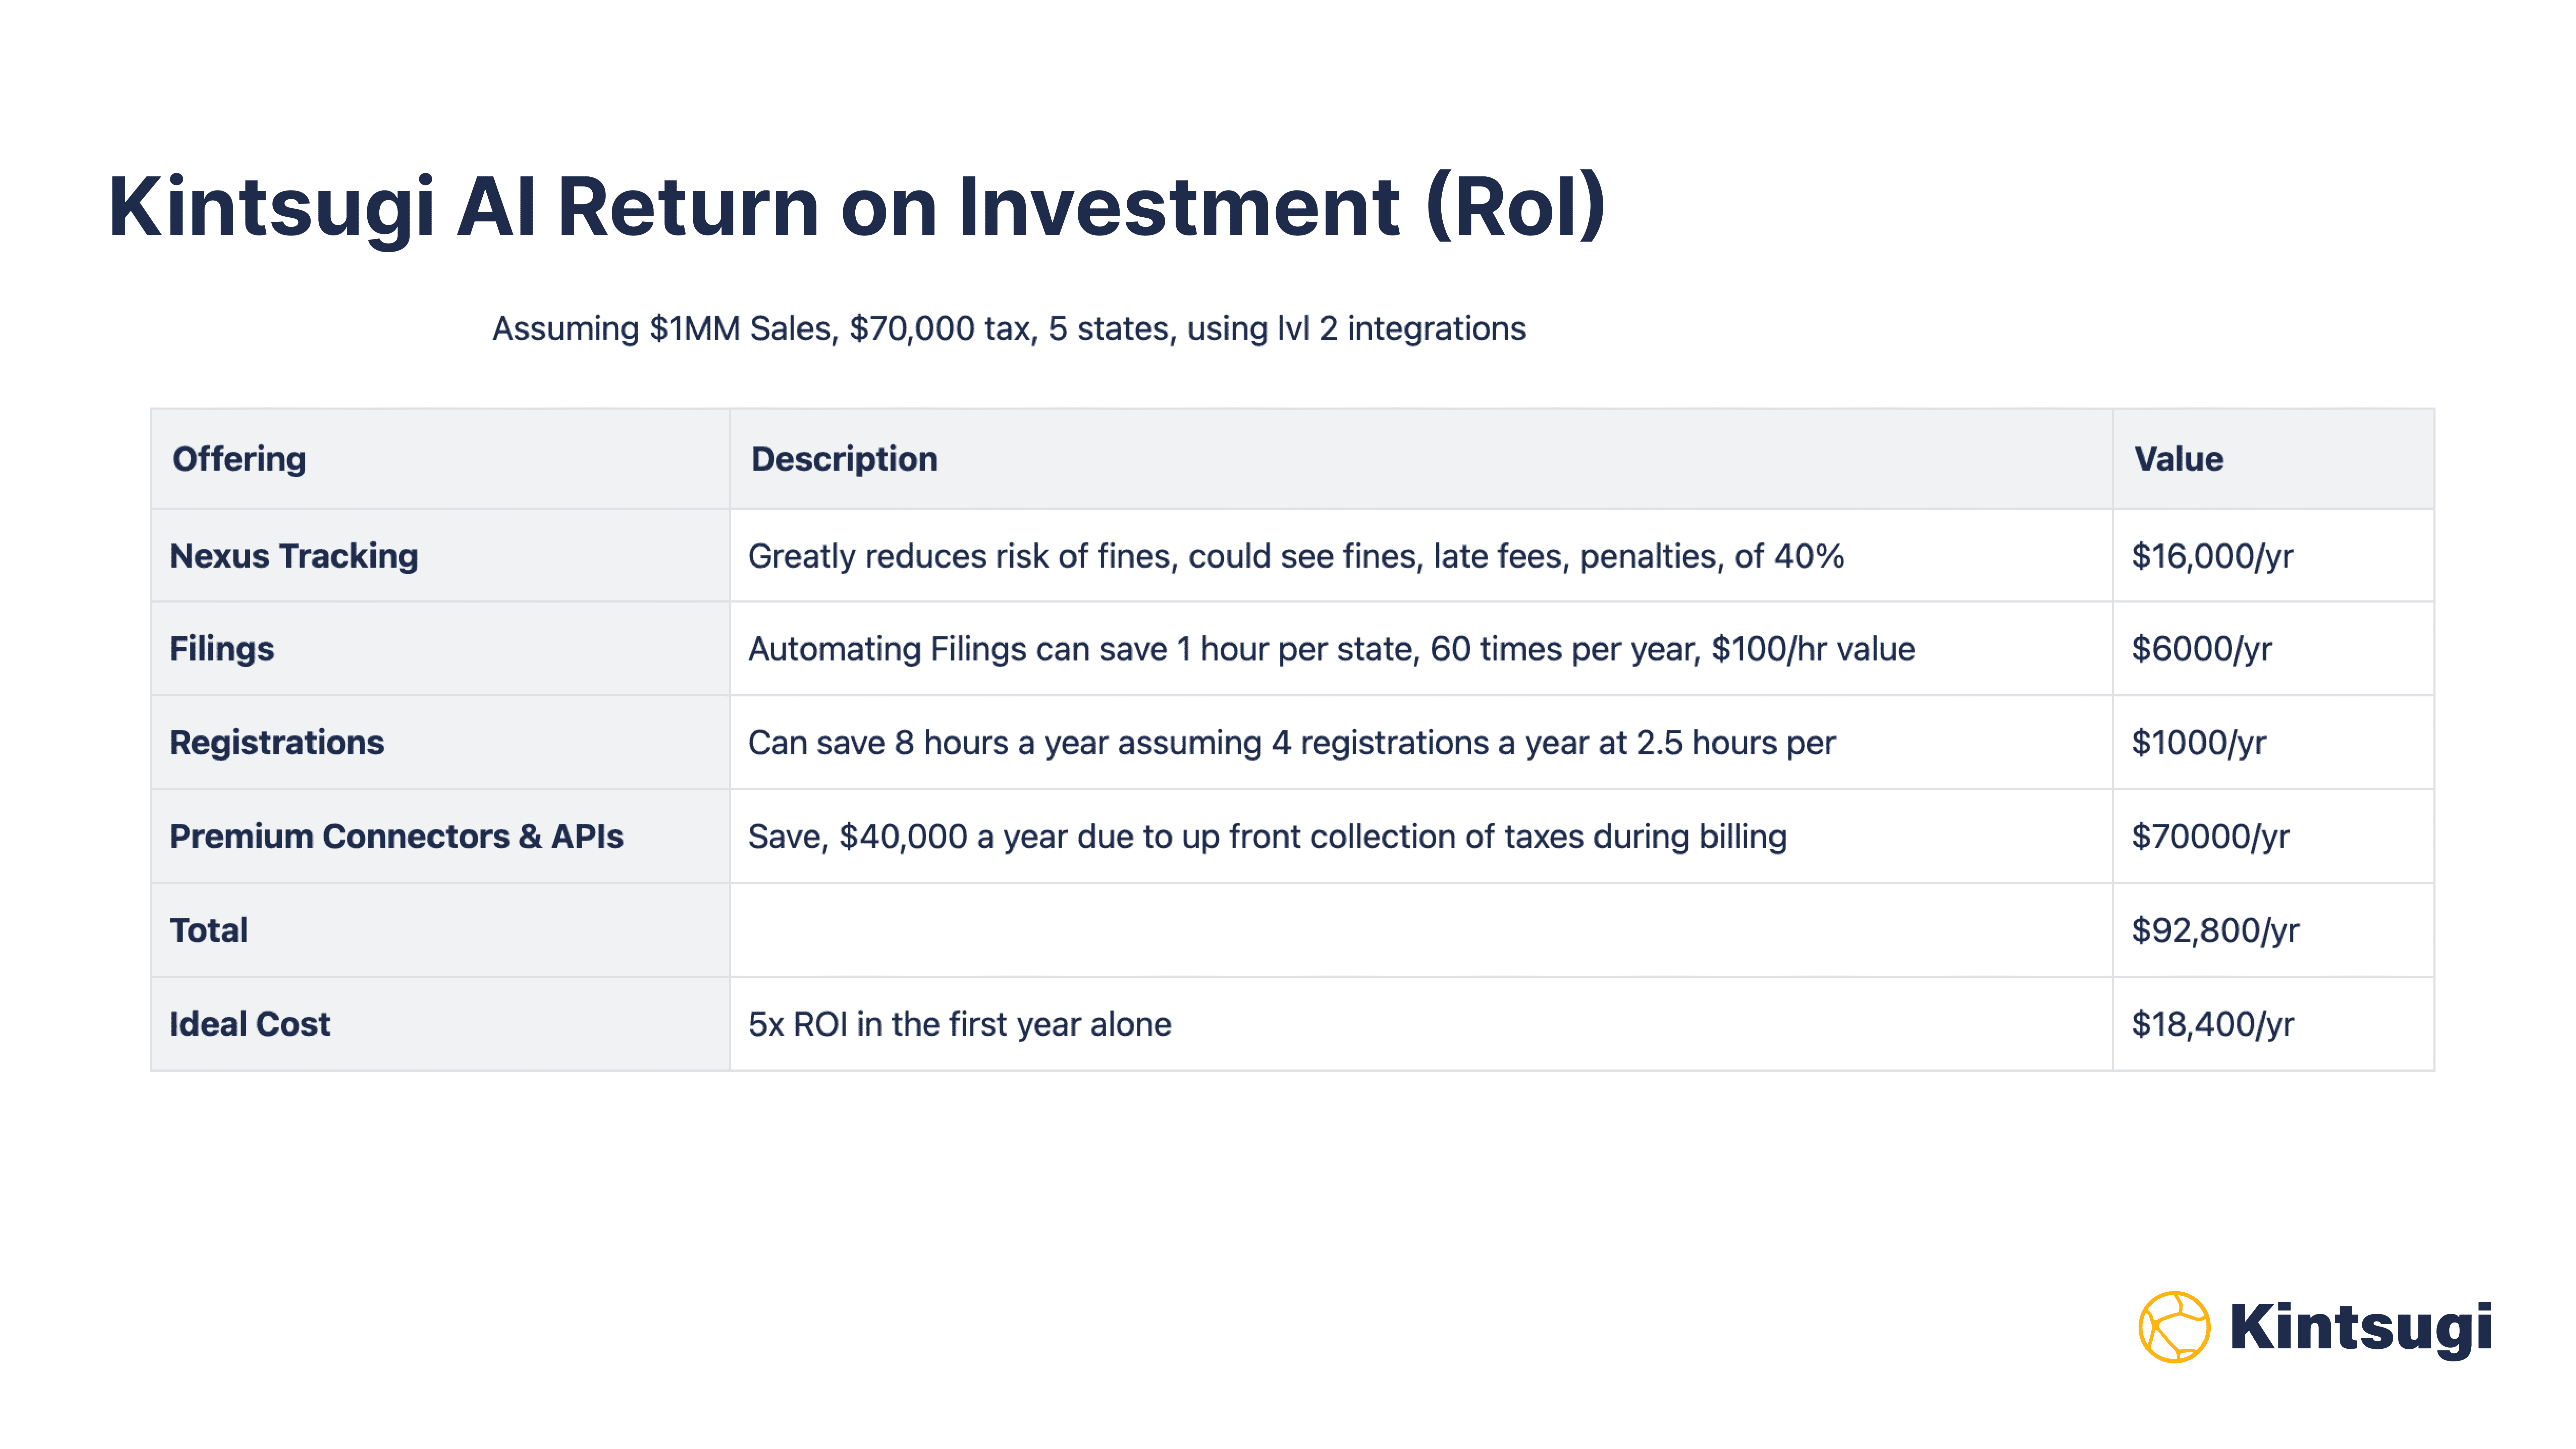Click the Automating Filings description text
The height and width of the screenshot is (1449, 2576).
tap(1331, 649)
